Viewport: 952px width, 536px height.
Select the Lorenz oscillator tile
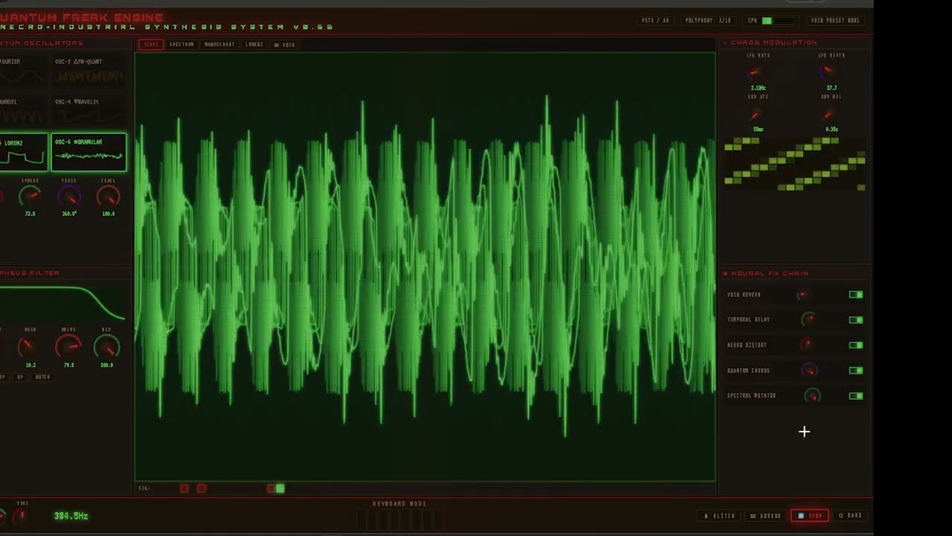[23, 152]
